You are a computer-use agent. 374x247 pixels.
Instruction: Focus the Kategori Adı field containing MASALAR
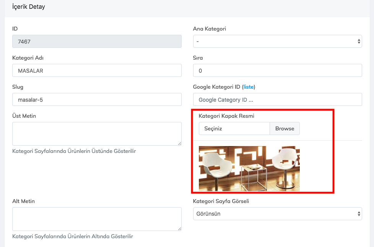click(97, 70)
